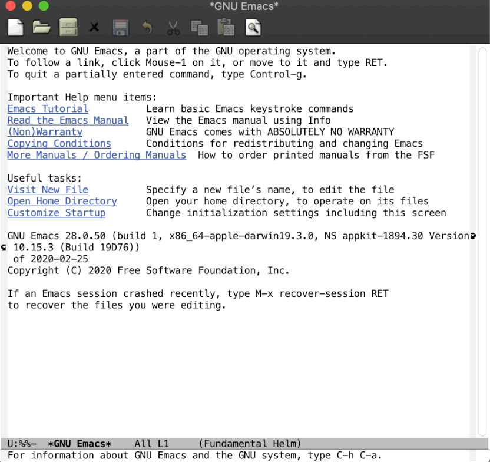Follow the Read the Emacs Manual link
This screenshot has width=490, height=462.
pyautogui.click(x=68, y=120)
